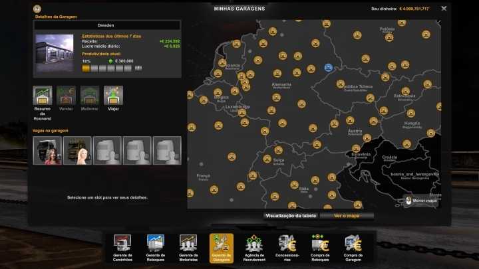
Task: Select garage slot with red-dressed driver
Action: [x=47, y=151]
